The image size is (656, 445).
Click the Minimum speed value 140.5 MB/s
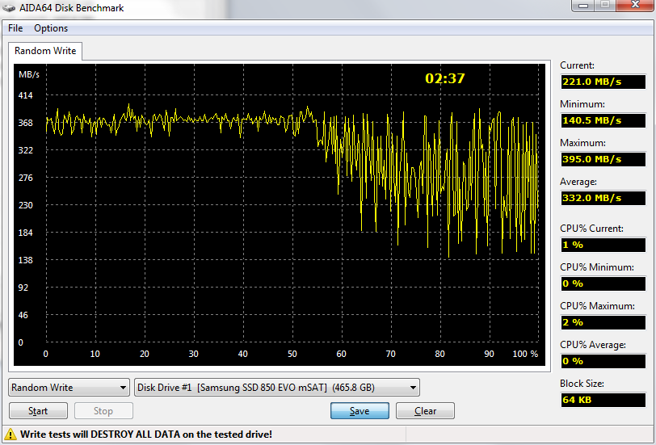(x=603, y=120)
